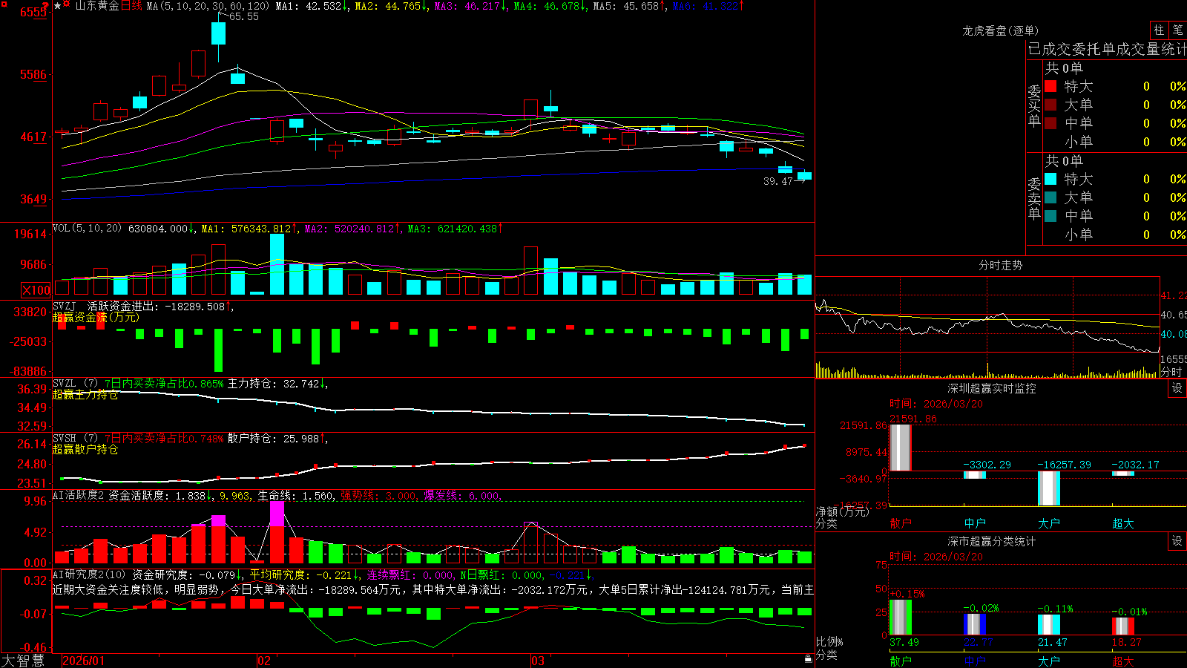Open the VOL(5,10,20) indicator label
The image size is (1187, 668).
coord(88,229)
